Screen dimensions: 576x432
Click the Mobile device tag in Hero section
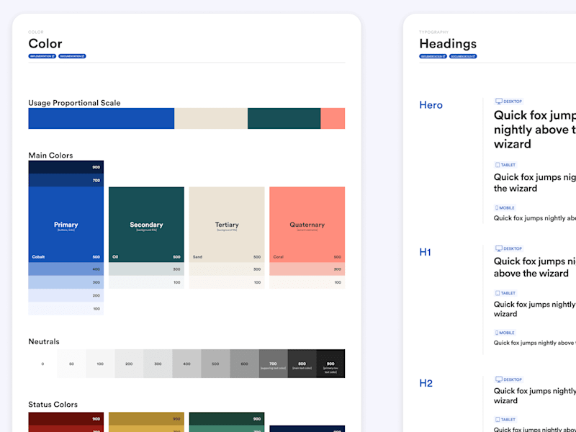click(x=505, y=208)
